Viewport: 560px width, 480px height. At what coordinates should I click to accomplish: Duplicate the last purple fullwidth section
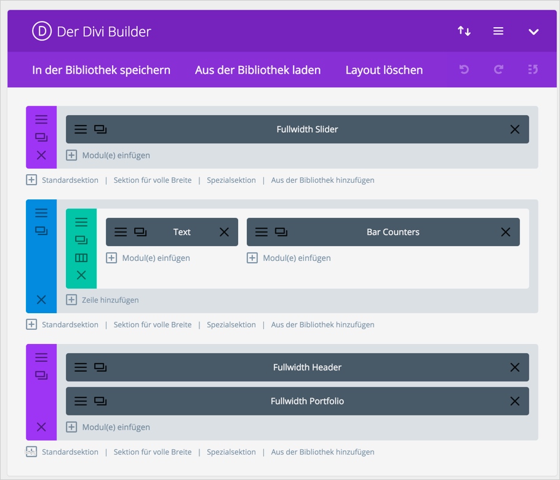point(41,375)
